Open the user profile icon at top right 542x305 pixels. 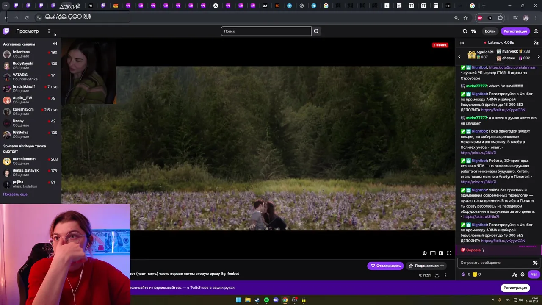click(536, 31)
